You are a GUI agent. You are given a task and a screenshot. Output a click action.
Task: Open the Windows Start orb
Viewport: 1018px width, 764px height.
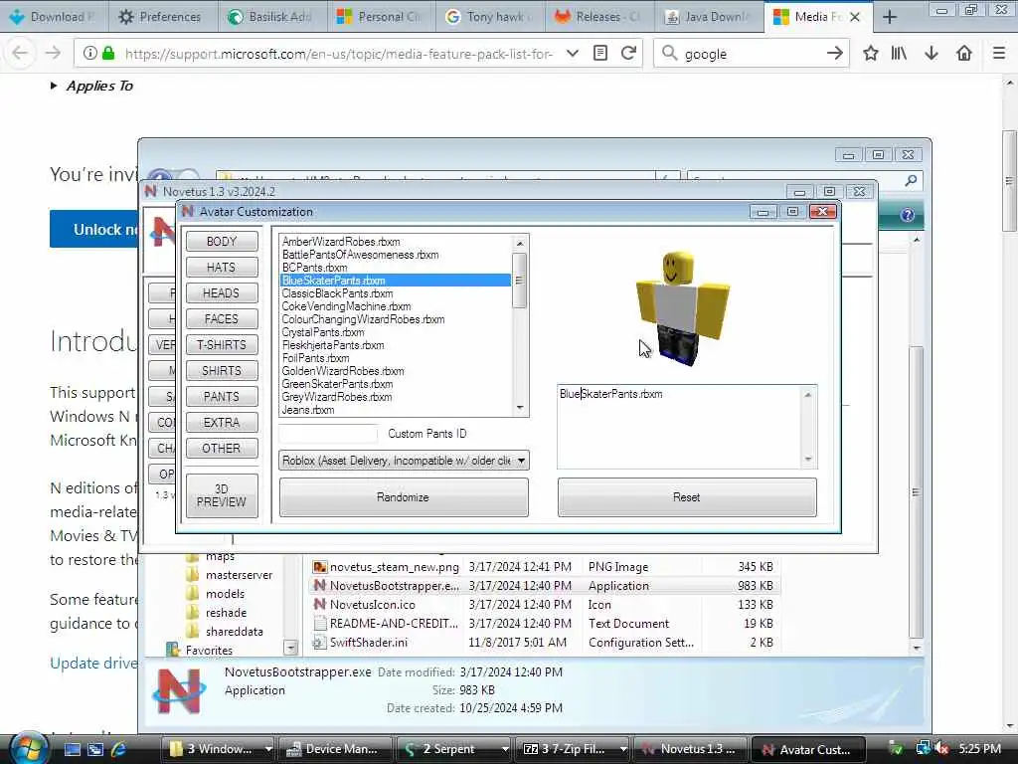[28, 748]
